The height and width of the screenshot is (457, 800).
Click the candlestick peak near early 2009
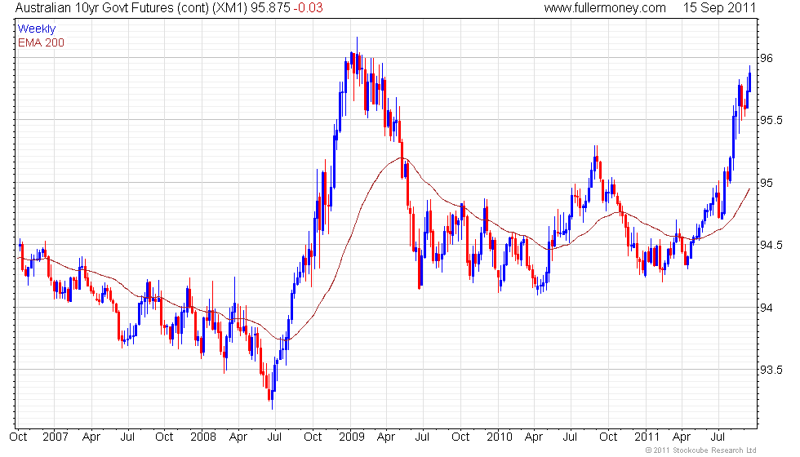click(358, 56)
